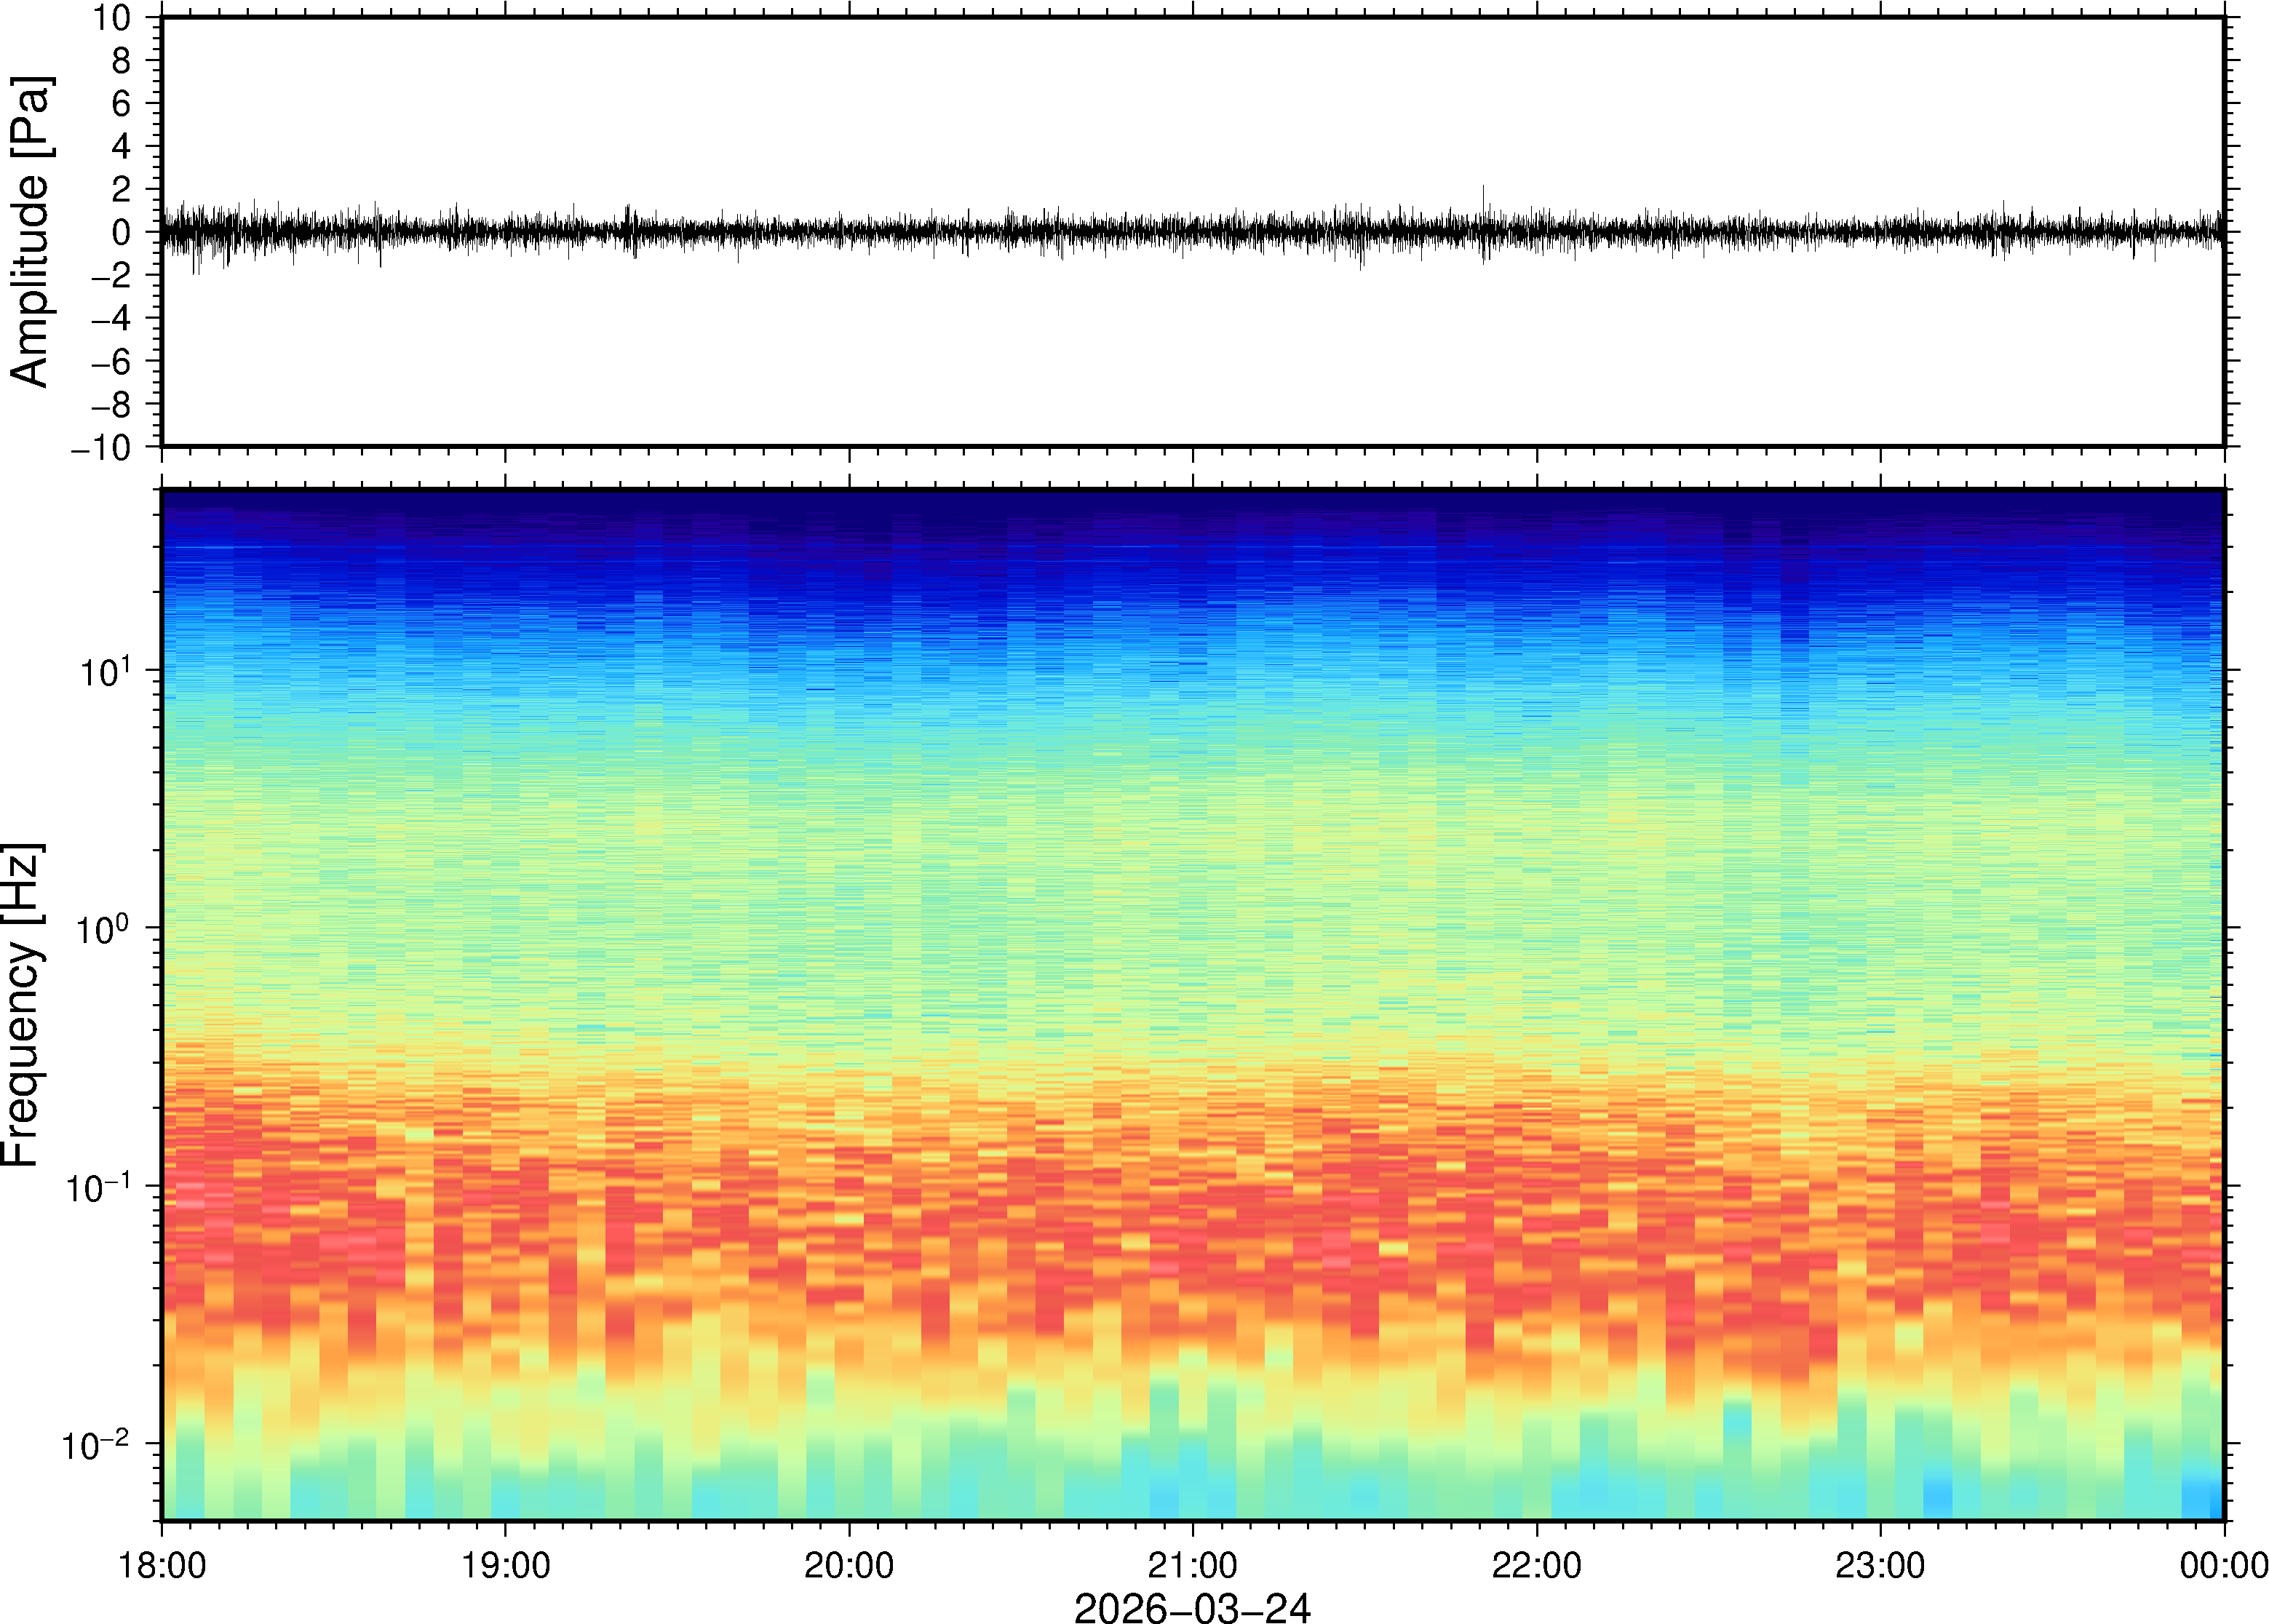Click the 18:00 time axis label
Viewport: 2269px width, 1624px height.
[162, 1565]
